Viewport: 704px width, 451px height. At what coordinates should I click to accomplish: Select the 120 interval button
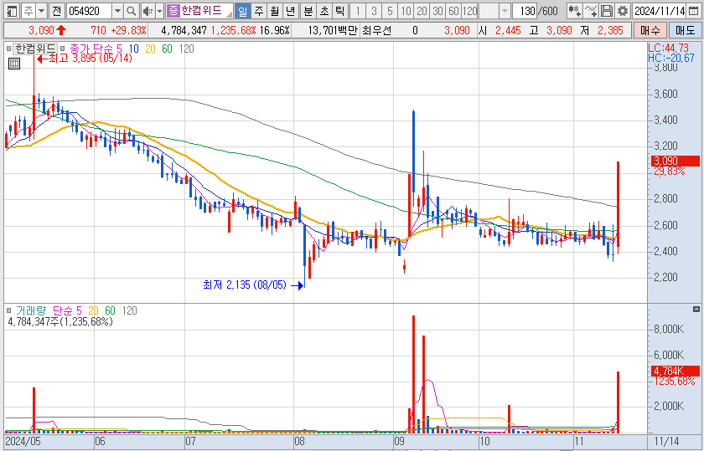(x=469, y=11)
